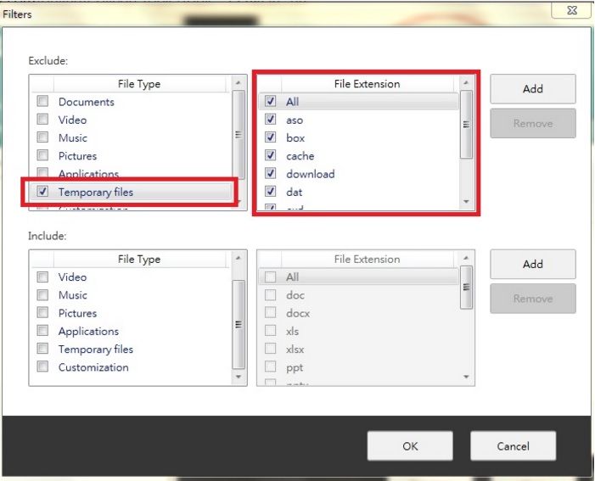Screen dimensions: 595x481
Task: Click File Type column header in Exclude
Action: click(139, 84)
